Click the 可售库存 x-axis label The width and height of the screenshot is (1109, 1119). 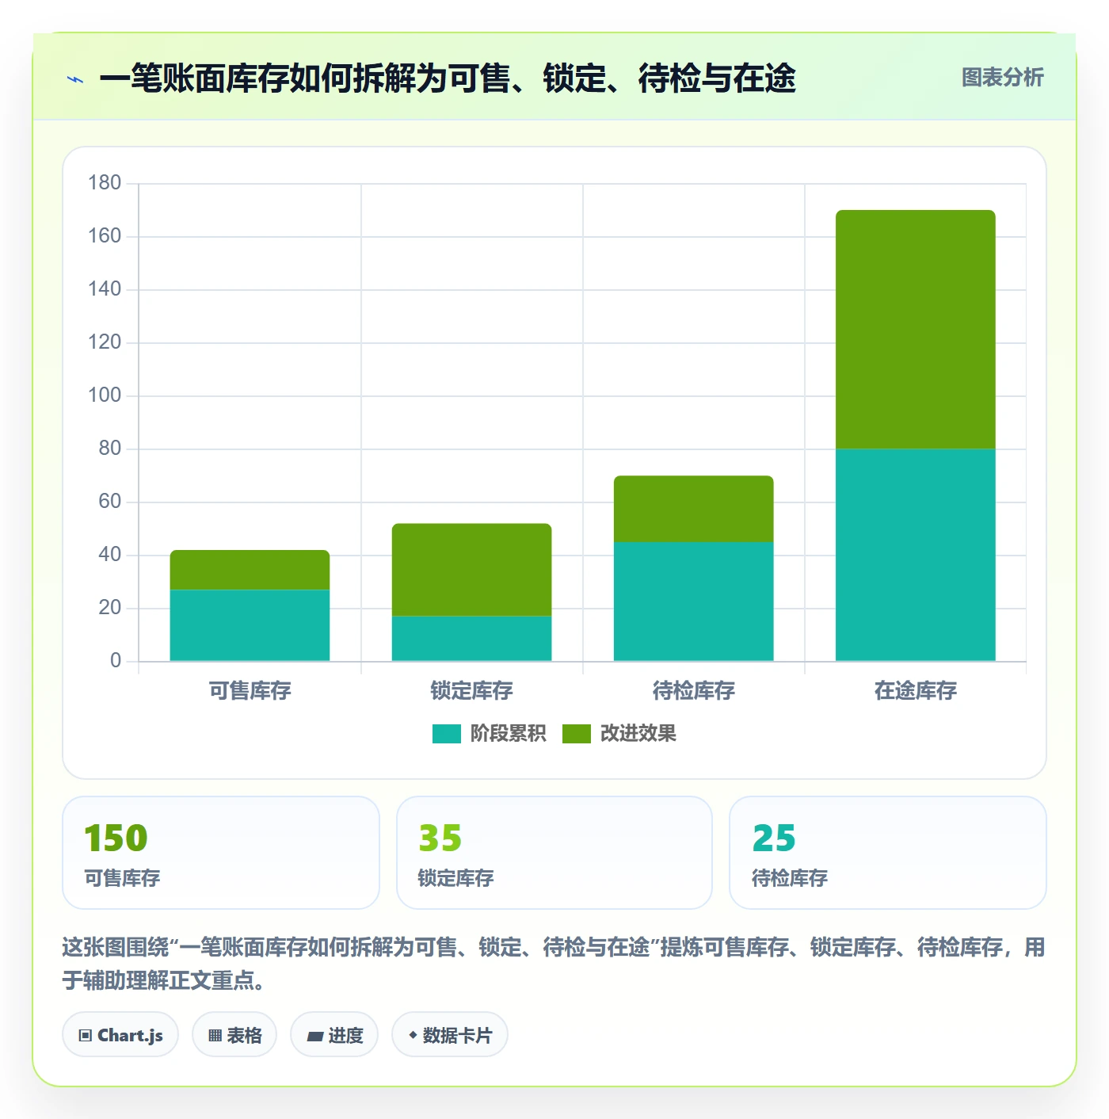pyautogui.click(x=250, y=691)
